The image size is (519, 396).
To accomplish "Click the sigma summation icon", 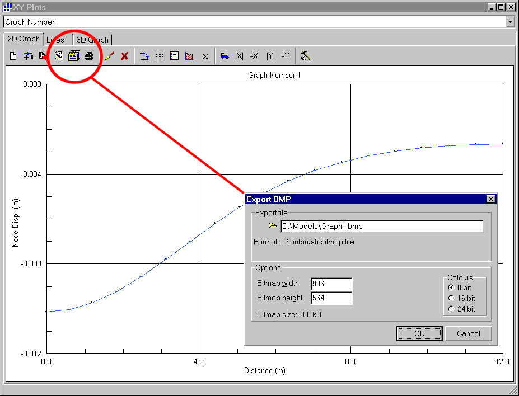I will pyautogui.click(x=205, y=56).
